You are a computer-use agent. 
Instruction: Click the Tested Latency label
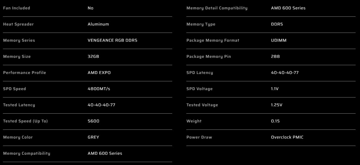19,105
